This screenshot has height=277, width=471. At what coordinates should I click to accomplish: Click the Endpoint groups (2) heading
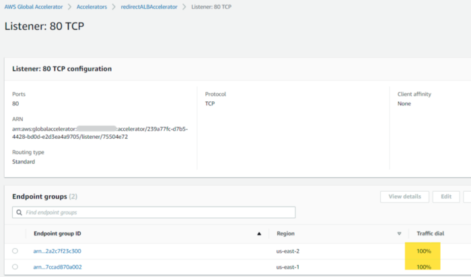tap(45, 197)
